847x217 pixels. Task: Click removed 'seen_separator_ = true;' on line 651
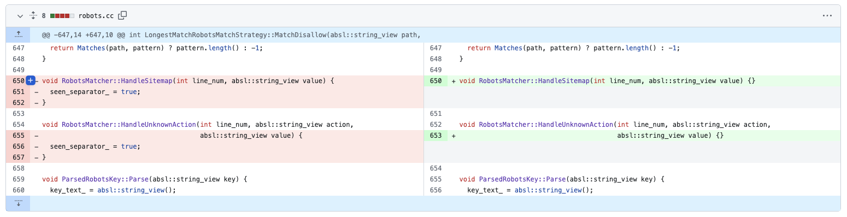click(95, 92)
